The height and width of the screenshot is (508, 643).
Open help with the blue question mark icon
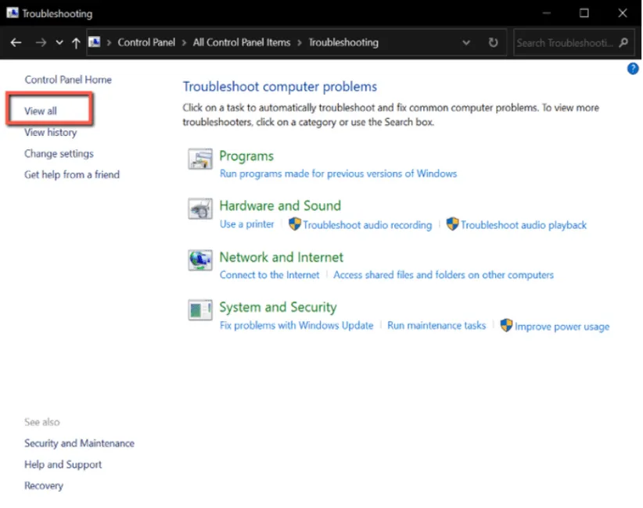coord(633,69)
